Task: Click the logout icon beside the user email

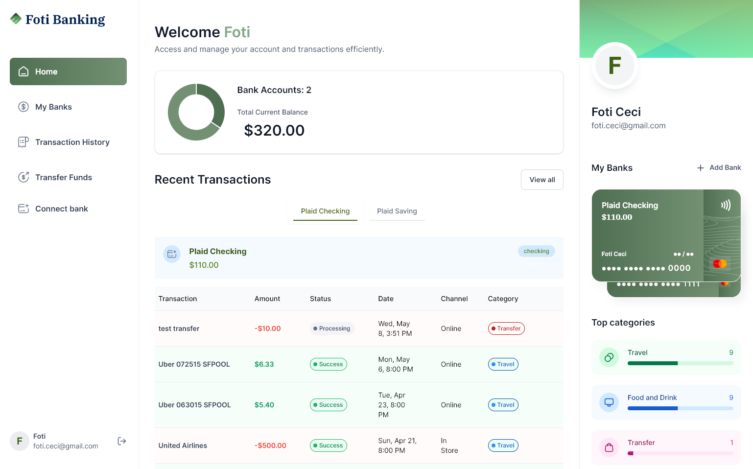Action: click(x=122, y=441)
